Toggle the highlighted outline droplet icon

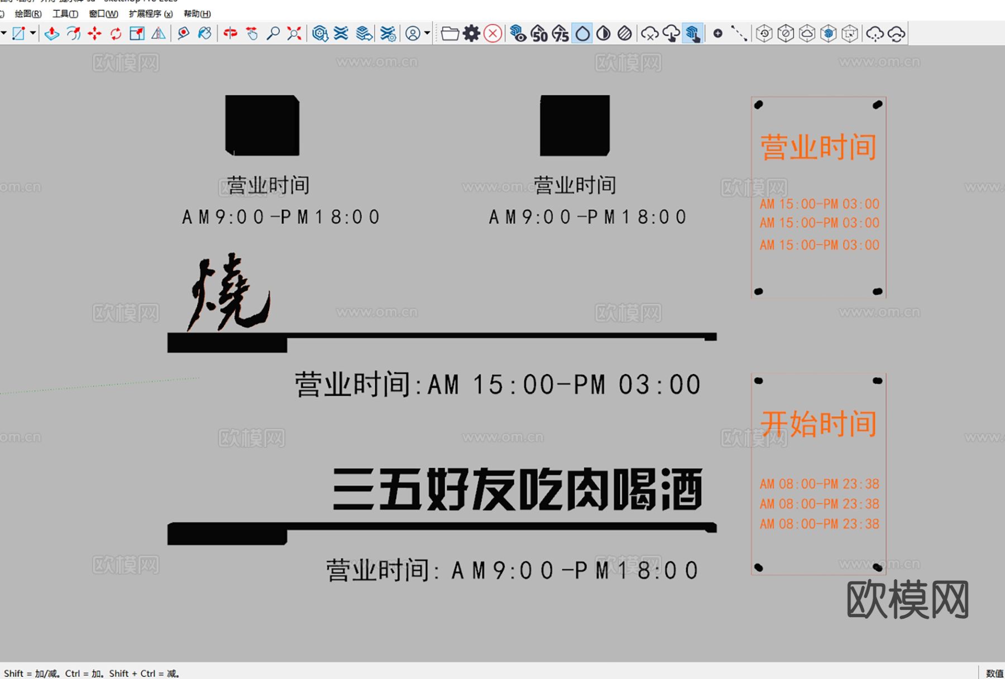click(x=582, y=33)
